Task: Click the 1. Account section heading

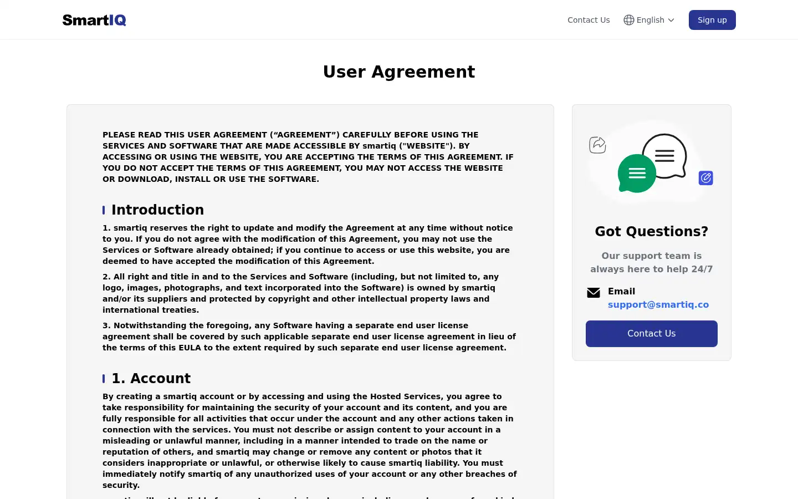Action: pos(151,378)
